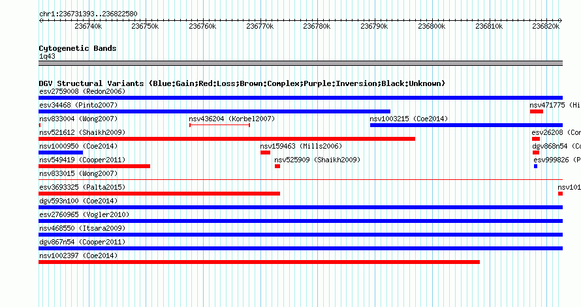Click the left arrowhead of the coordinate ruler

pyautogui.click(x=40, y=21)
